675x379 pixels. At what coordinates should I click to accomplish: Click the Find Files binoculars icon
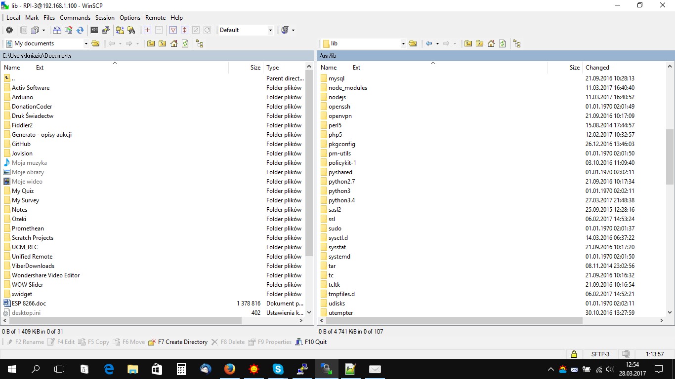pos(131,30)
